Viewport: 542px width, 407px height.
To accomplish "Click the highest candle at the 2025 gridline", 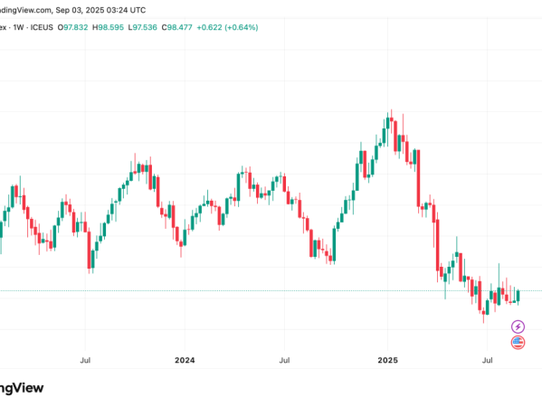I will pyautogui.click(x=387, y=123).
